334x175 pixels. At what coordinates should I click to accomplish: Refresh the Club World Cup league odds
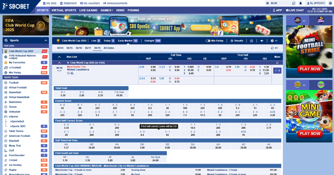[277, 63]
